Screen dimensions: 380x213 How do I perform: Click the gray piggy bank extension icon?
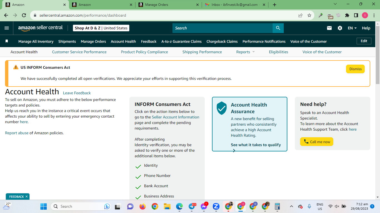[338, 16]
